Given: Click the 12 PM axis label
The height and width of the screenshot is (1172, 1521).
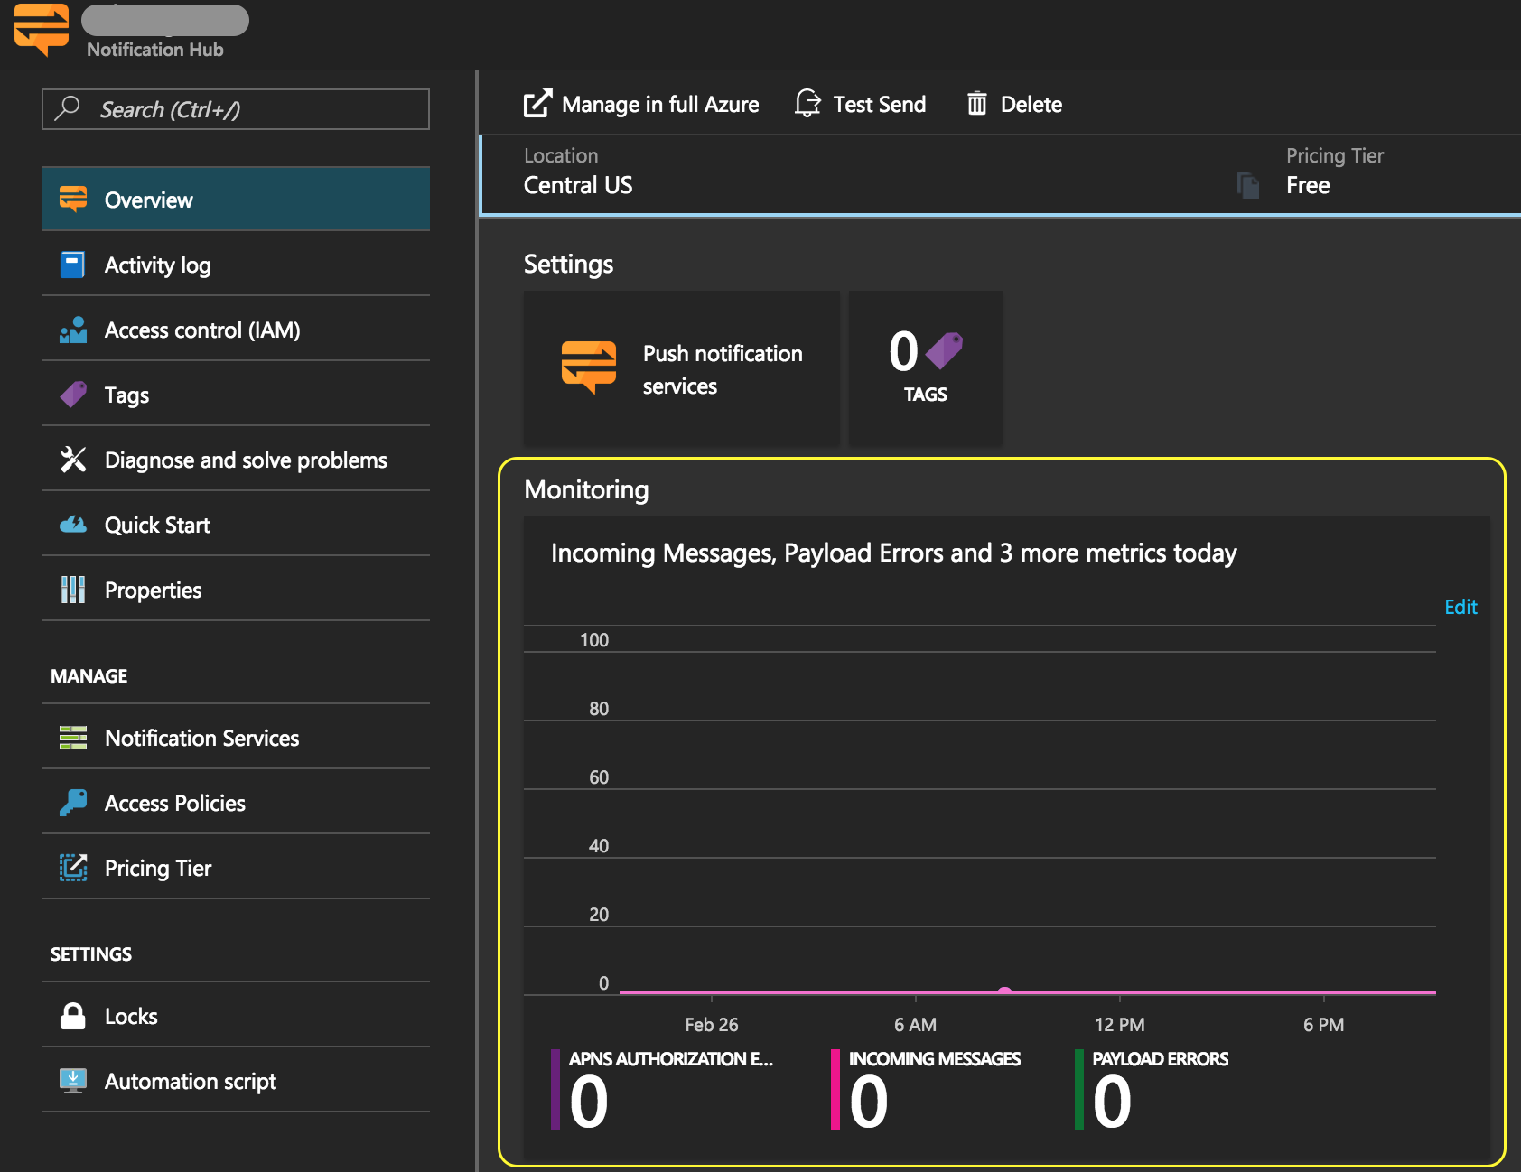Looking at the screenshot, I should (1120, 1025).
